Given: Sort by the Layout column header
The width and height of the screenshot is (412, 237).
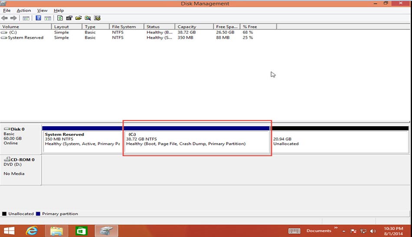Looking at the screenshot, I should pyautogui.click(x=67, y=26).
